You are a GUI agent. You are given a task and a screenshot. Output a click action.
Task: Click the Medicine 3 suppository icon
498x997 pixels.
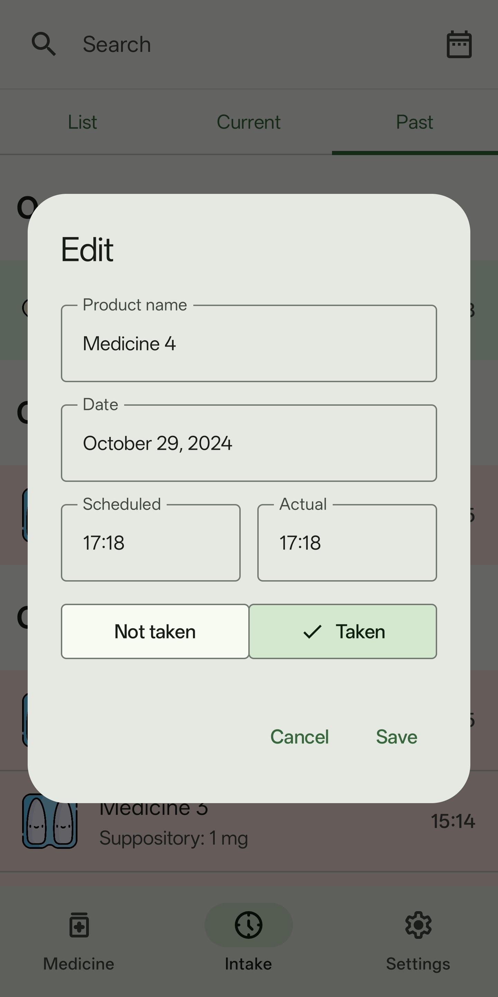[50, 821]
